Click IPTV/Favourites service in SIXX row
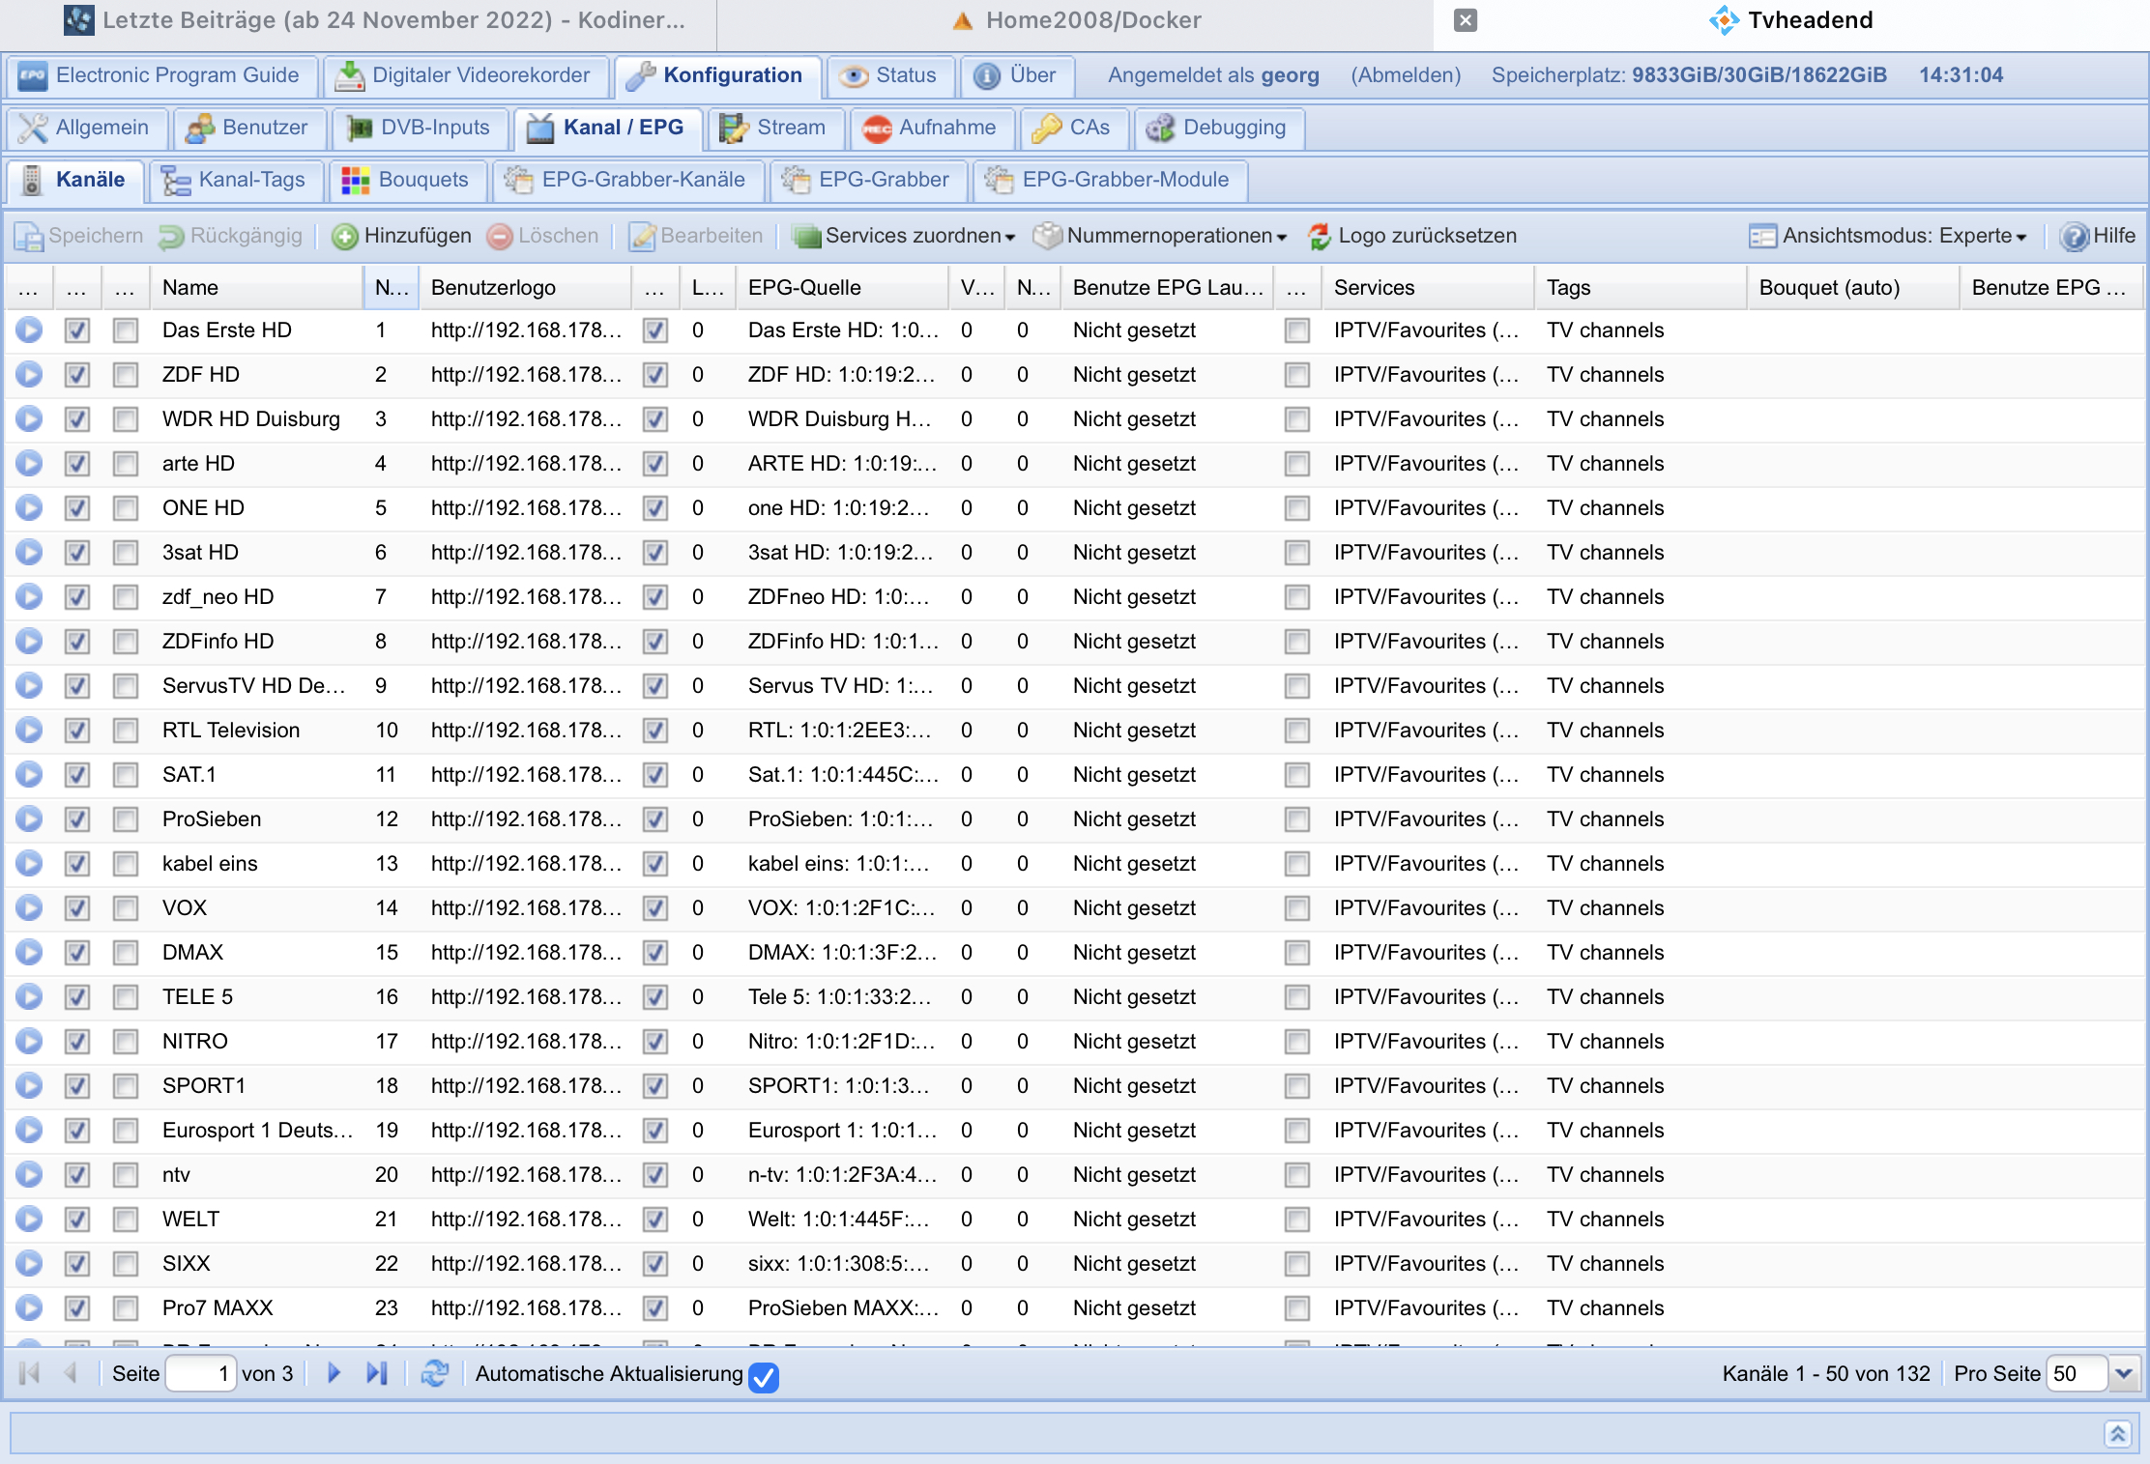The image size is (2150, 1464). 1426,1264
